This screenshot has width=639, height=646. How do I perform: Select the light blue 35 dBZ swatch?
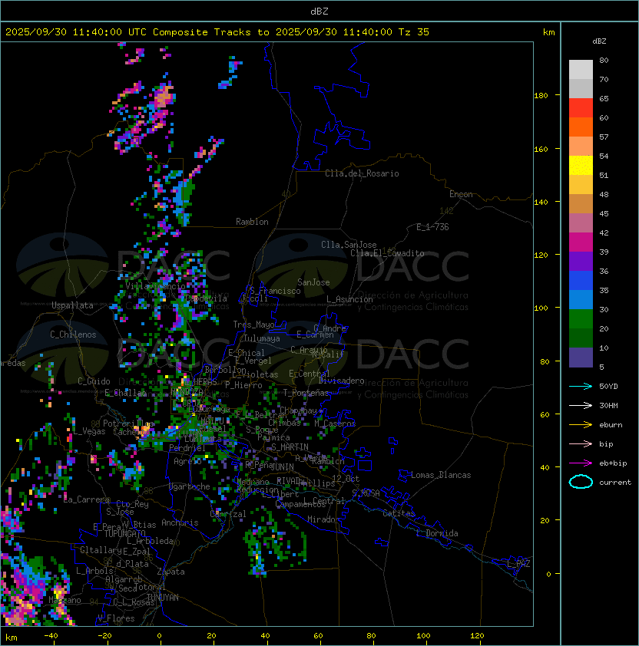[581, 299]
